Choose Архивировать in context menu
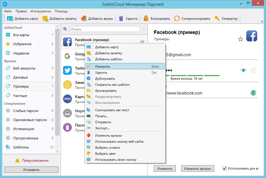 125,91
